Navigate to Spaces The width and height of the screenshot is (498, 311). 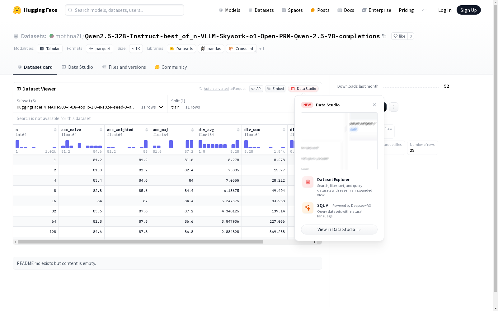[292, 10]
